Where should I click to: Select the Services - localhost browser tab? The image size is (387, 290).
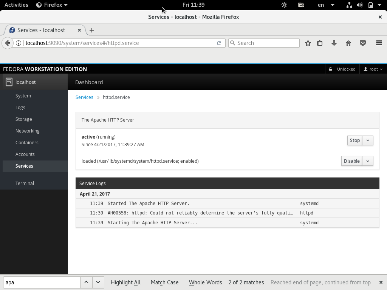tap(45, 30)
